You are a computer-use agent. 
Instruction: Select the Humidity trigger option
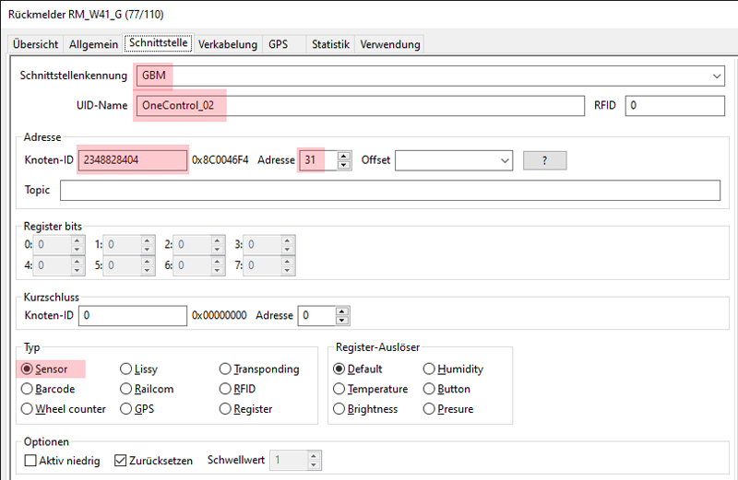429,369
